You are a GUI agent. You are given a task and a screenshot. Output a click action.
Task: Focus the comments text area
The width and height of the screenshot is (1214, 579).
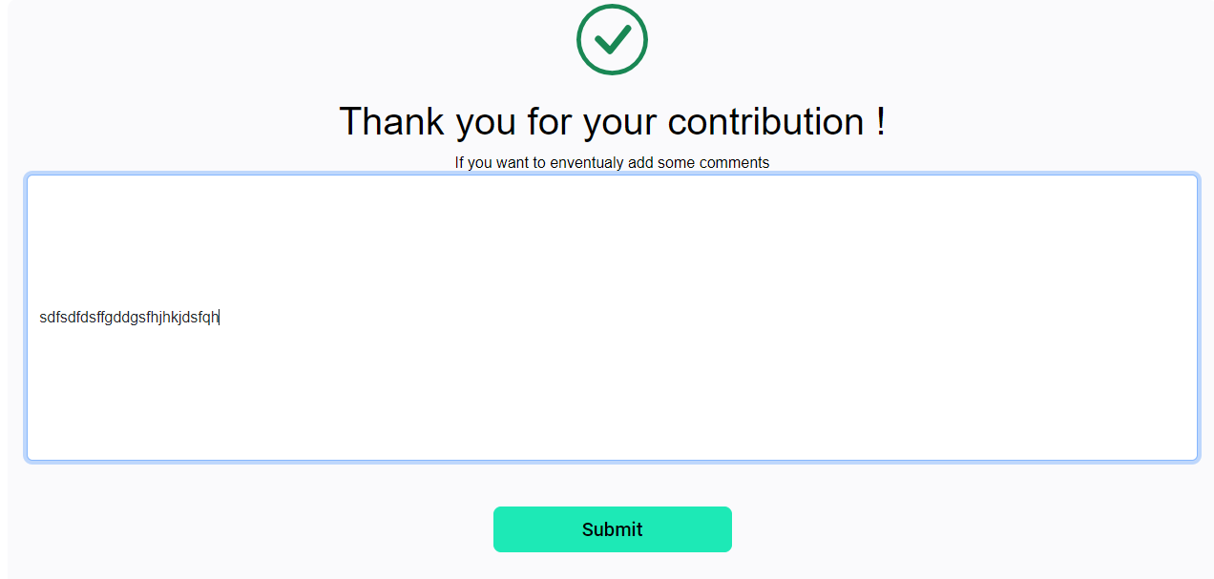point(612,318)
